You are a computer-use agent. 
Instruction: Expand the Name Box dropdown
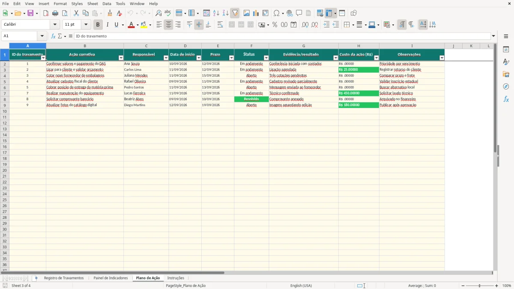42,36
